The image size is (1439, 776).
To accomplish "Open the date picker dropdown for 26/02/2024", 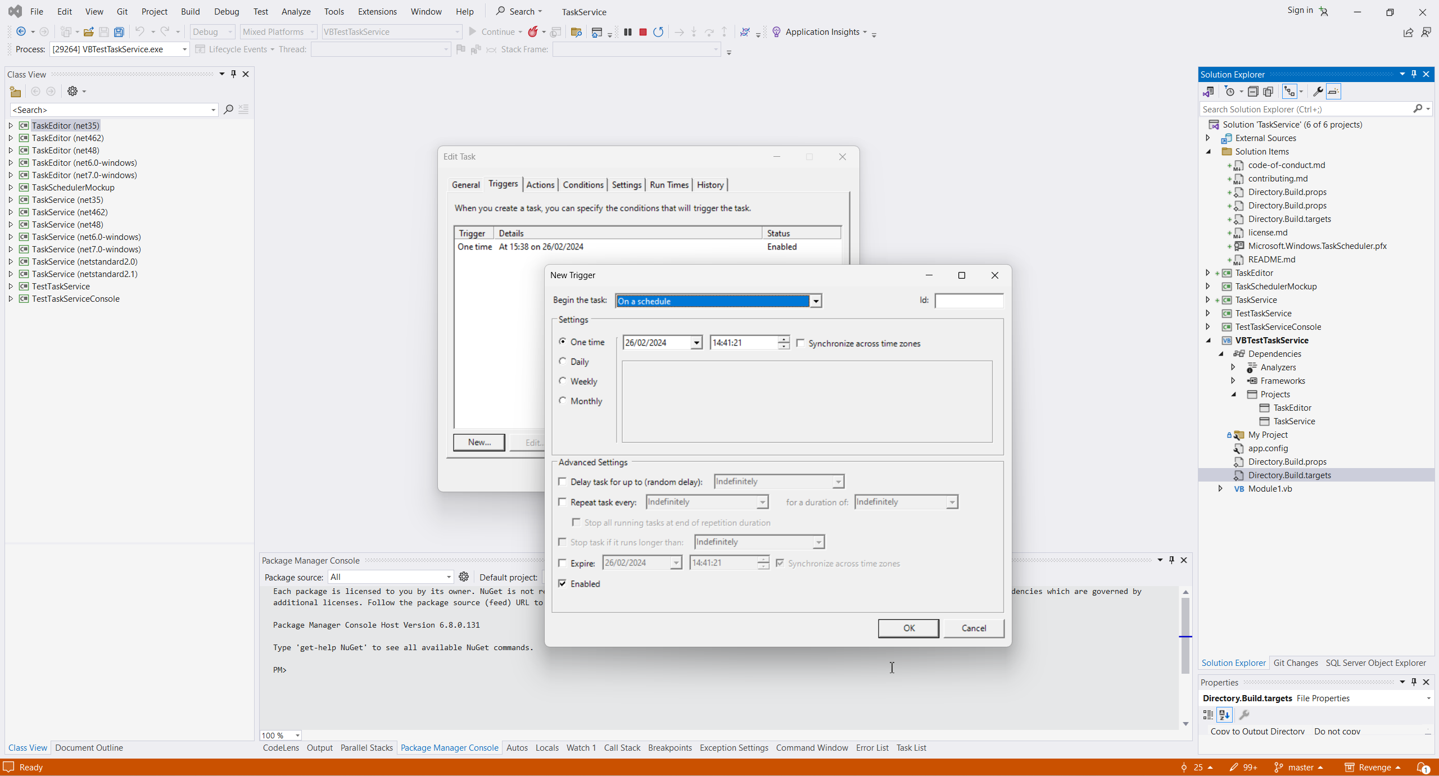I will coord(696,343).
